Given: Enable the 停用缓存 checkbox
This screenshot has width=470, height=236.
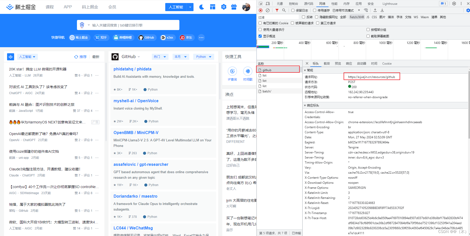Looking at the screenshot, I should pyautogui.click(x=315, y=10).
